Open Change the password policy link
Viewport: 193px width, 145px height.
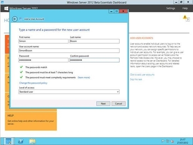coord(33,83)
